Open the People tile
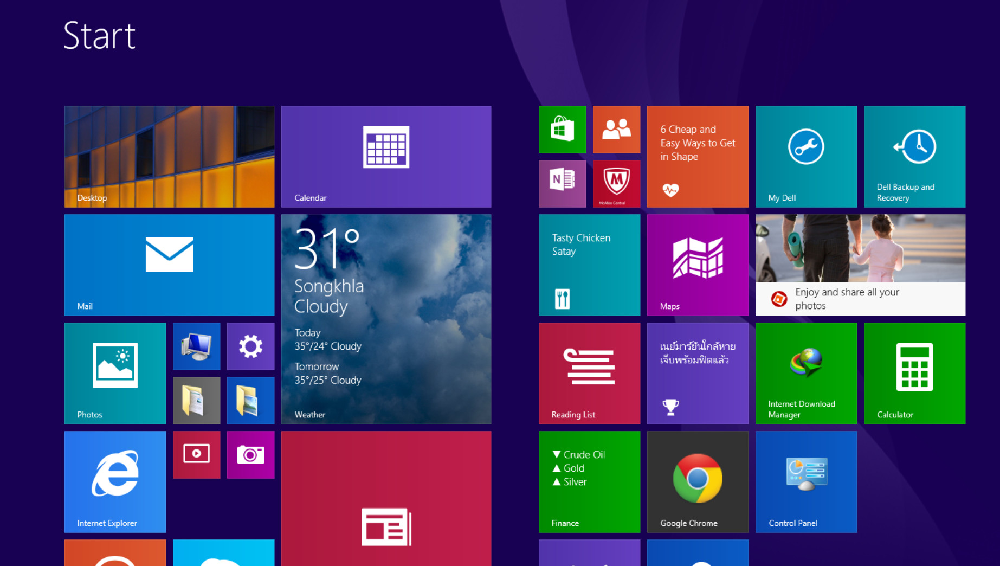The image size is (1000, 566). tap(616, 129)
